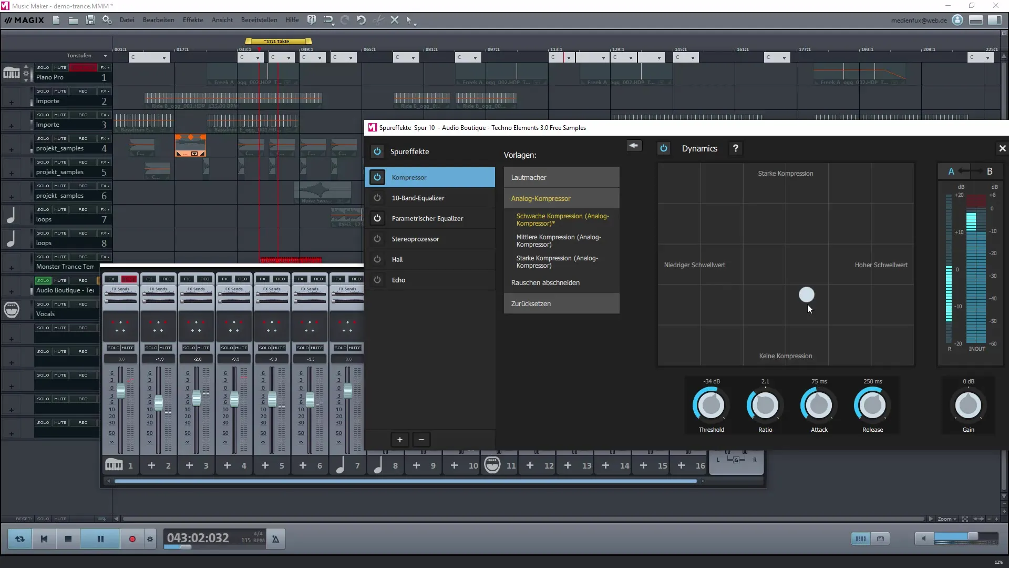The height and width of the screenshot is (568, 1009).
Task: Click the Gain knob
Action: 968,405
